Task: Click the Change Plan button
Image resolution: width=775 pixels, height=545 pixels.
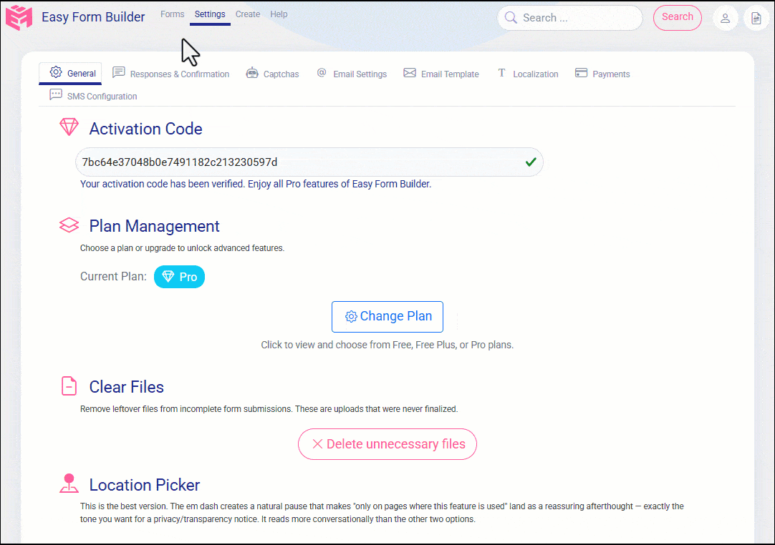Action: 387,316
